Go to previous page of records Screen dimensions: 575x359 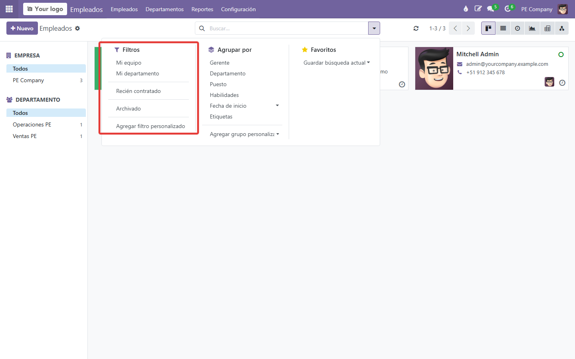tap(455, 28)
